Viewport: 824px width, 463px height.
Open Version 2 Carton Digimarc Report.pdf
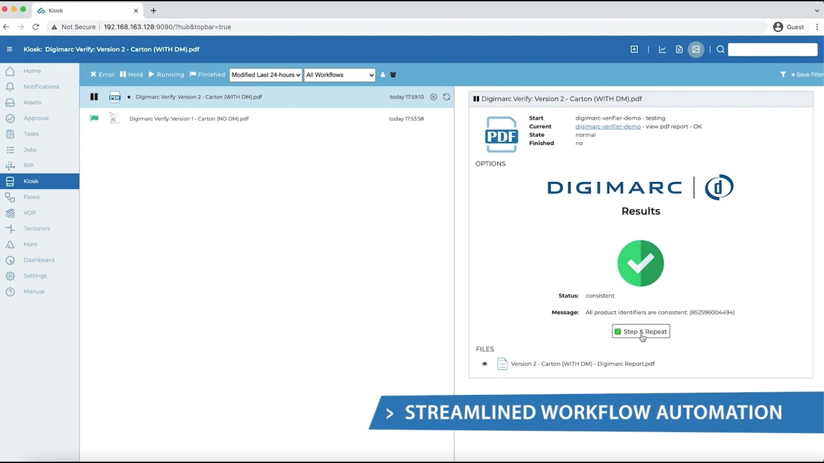click(x=583, y=364)
